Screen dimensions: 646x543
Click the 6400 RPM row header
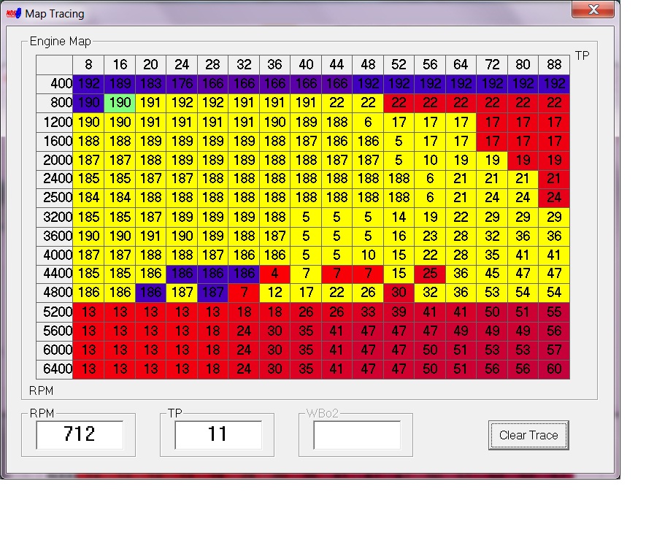coord(55,369)
